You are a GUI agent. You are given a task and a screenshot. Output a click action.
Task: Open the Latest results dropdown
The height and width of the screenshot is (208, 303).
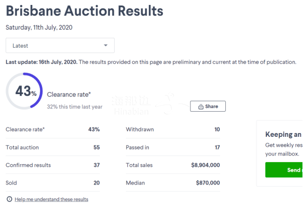click(60, 45)
